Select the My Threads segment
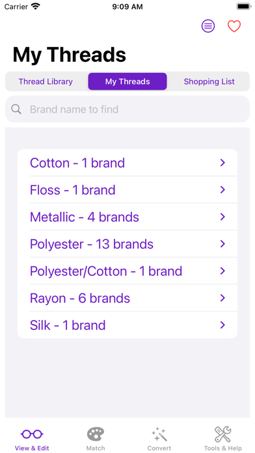Image resolution: width=255 pixels, height=453 pixels. tap(127, 81)
